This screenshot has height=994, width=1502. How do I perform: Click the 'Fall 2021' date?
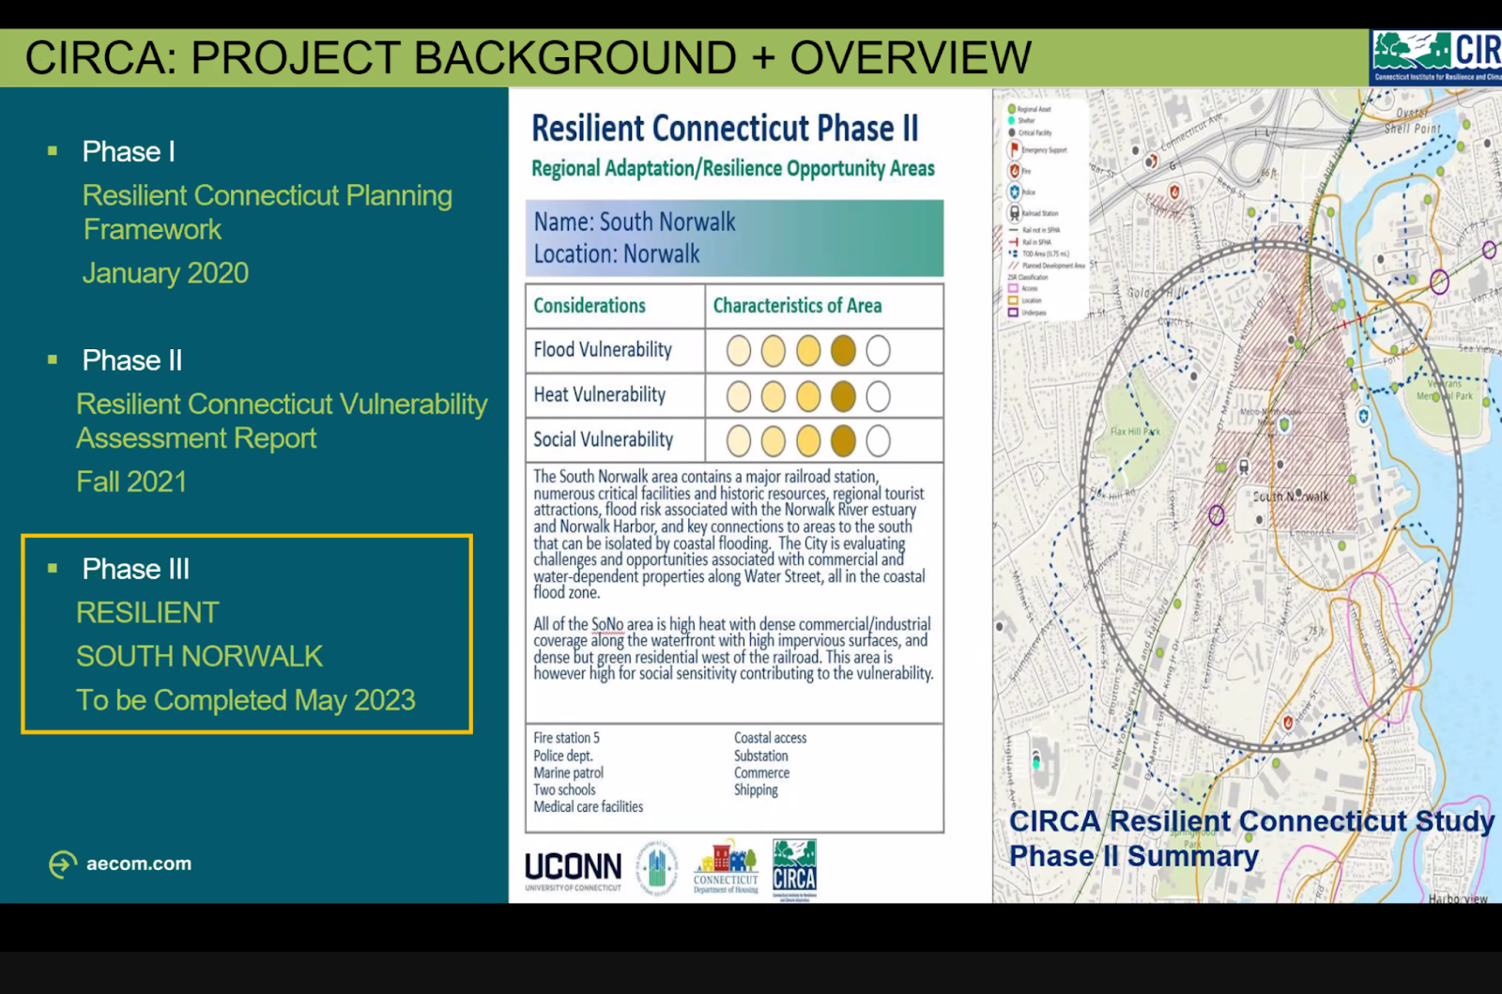point(131,482)
